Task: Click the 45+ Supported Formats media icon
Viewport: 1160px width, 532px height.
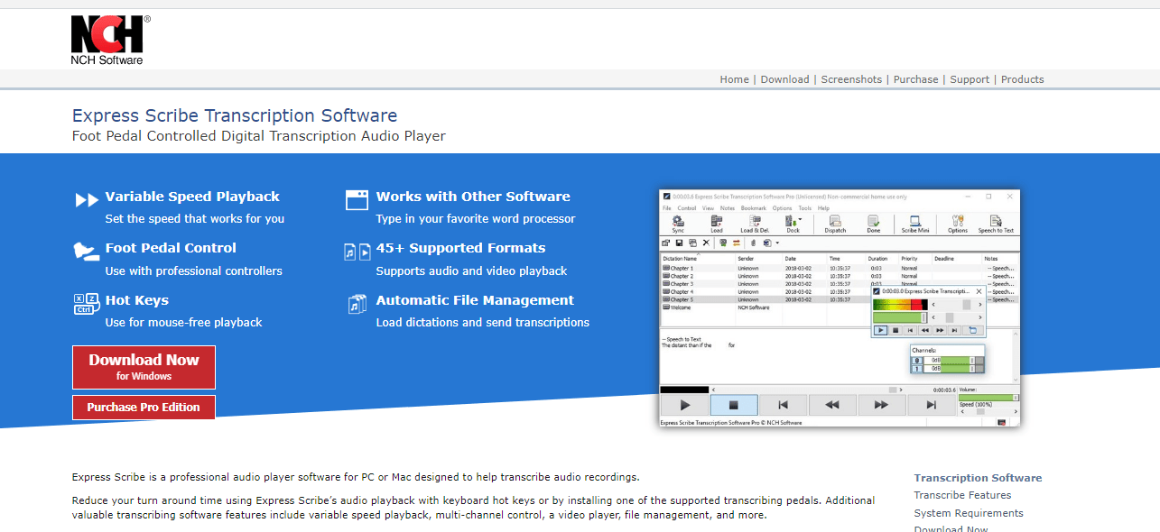Action: pos(357,252)
